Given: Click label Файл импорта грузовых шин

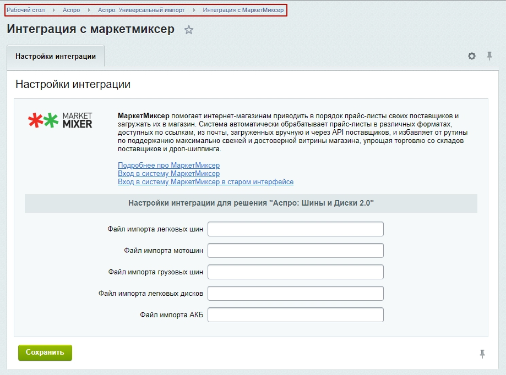Looking at the screenshot, I should coord(155,272).
